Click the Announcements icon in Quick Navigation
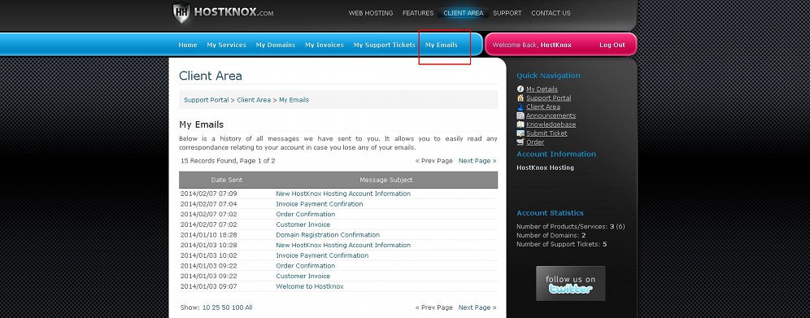 tap(520, 115)
